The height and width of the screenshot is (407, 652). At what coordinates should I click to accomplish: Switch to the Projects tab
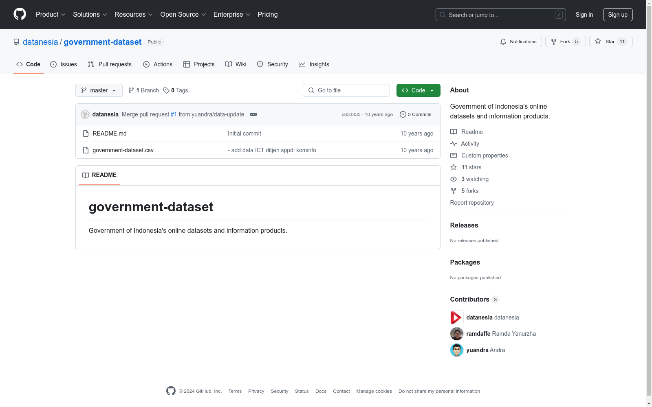(199, 64)
